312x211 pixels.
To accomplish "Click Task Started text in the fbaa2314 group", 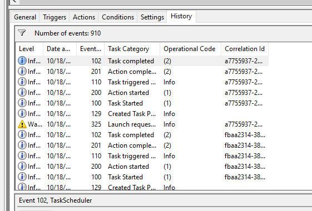I will (x=125, y=177).
